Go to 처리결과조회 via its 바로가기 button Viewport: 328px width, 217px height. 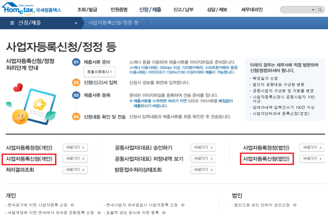(x=75, y=170)
